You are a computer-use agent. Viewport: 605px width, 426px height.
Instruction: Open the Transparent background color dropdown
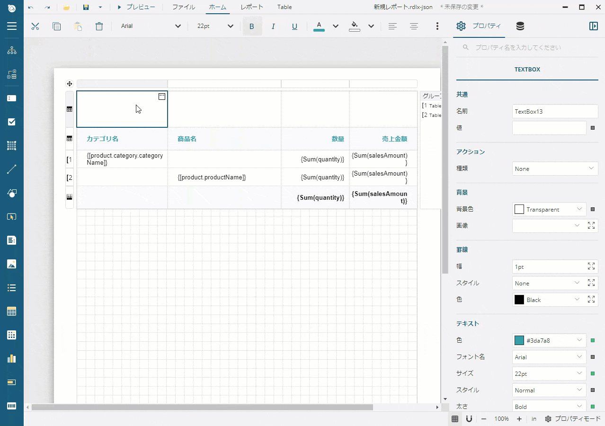click(549, 209)
